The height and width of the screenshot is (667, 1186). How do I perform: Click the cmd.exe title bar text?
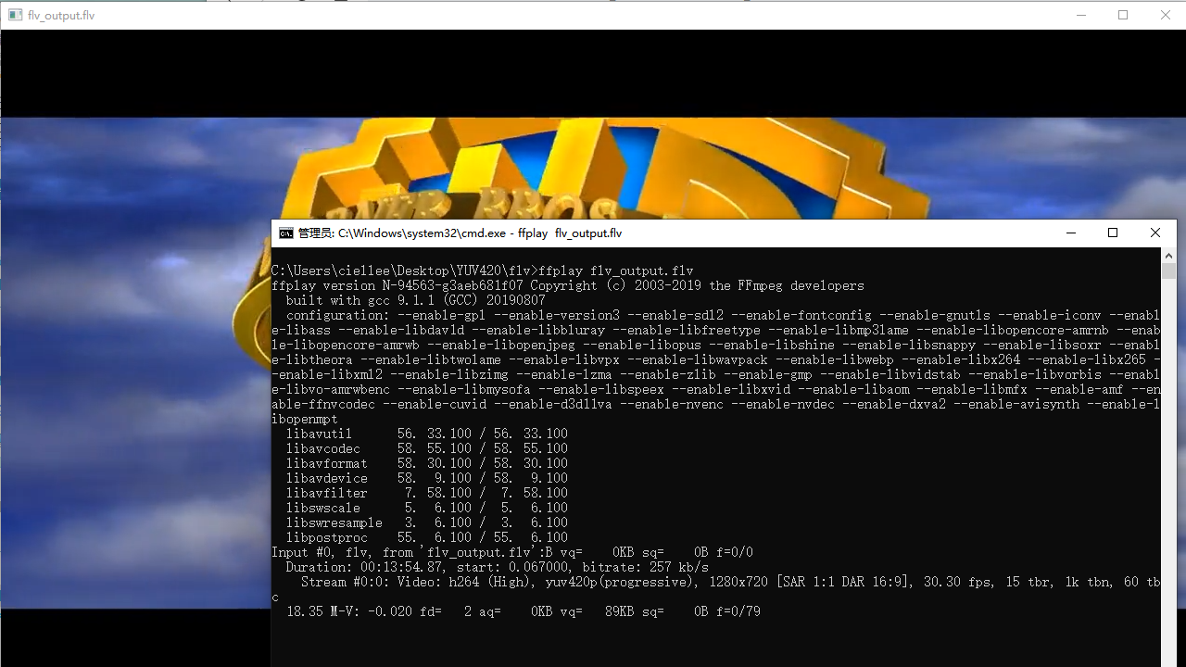pos(460,233)
